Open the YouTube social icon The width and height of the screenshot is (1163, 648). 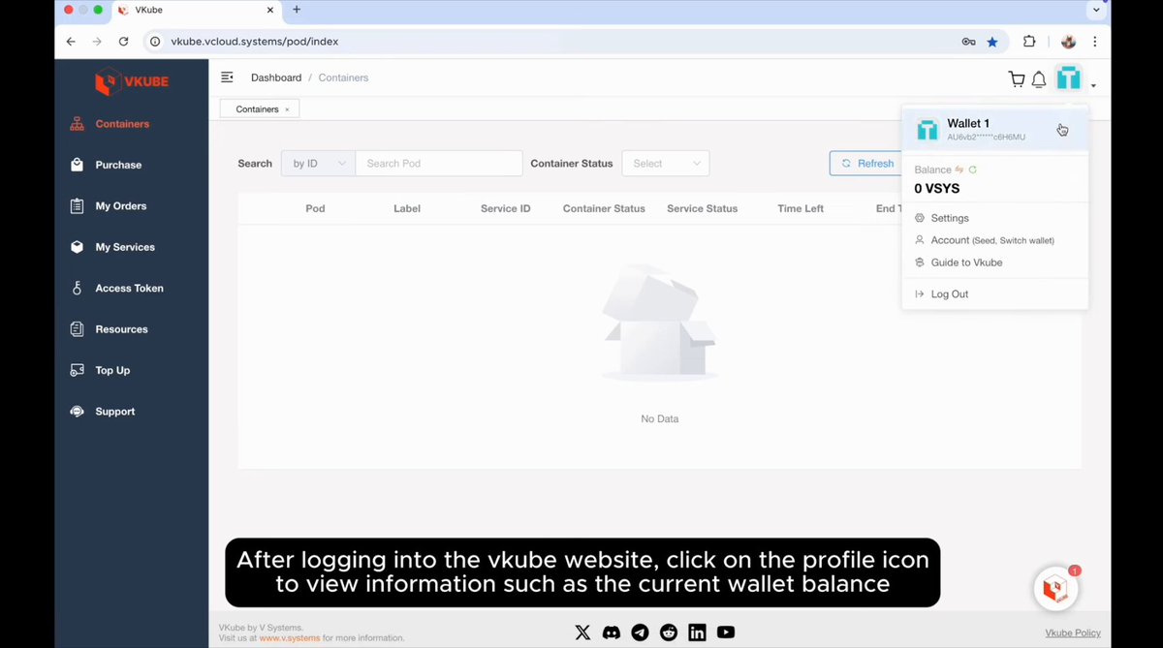click(726, 633)
